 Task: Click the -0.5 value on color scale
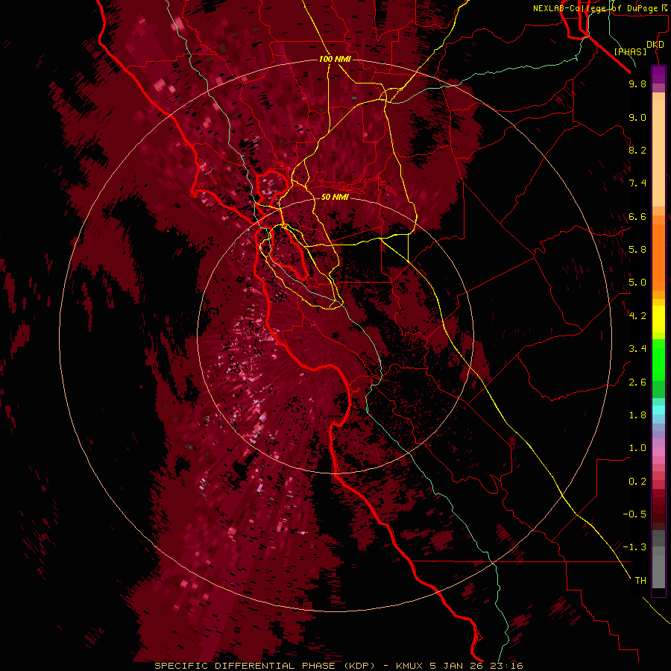tap(634, 514)
